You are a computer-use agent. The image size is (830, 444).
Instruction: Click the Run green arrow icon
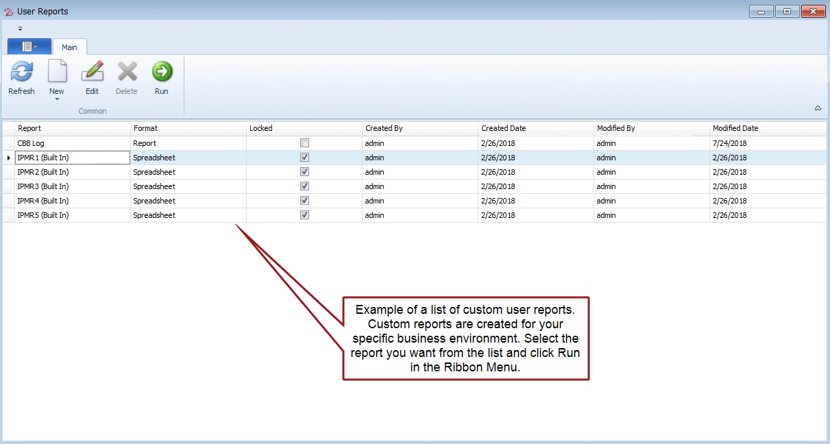pyautogui.click(x=162, y=72)
